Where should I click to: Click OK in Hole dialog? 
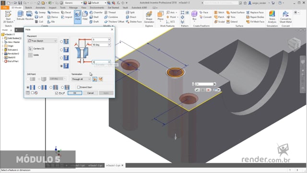point(75,93)
